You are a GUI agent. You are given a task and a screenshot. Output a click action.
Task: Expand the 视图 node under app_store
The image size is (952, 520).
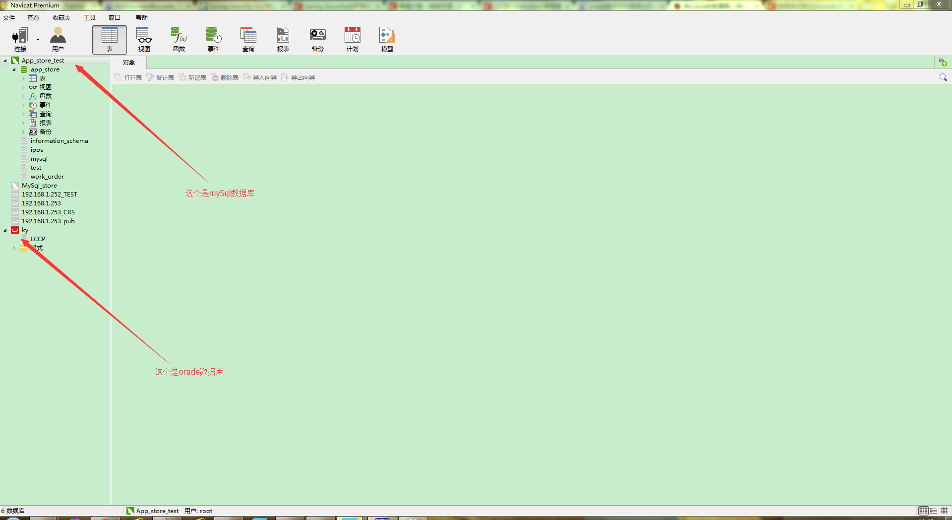pyautogui.click(x=23, y=87)
